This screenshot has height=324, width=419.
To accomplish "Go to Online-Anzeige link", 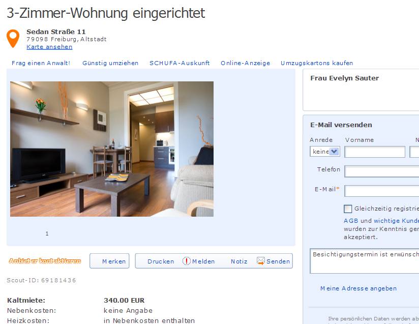I will click(245, 63).
